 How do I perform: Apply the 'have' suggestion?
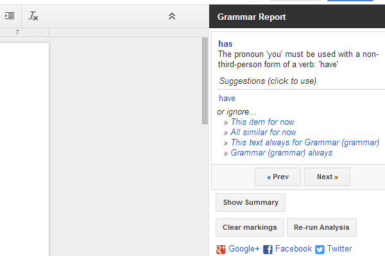click(227, 98)
